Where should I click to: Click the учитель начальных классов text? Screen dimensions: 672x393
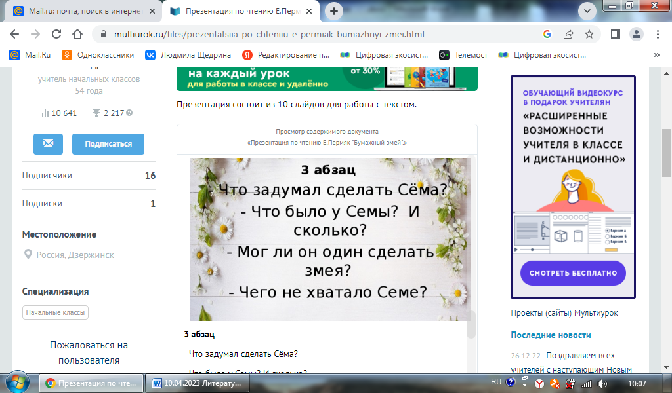(89, 79)
